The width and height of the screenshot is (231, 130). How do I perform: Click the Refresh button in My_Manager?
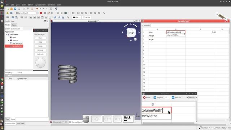(x=40, y=54)
